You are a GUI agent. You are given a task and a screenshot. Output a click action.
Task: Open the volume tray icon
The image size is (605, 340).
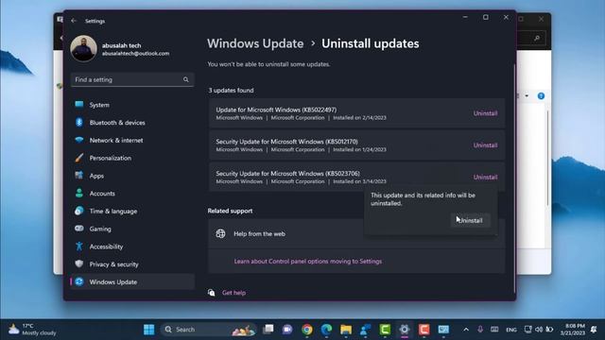[539, 330]
